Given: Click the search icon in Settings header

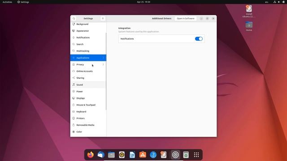Looking at the screenshot, I should (x=74, y=18).
